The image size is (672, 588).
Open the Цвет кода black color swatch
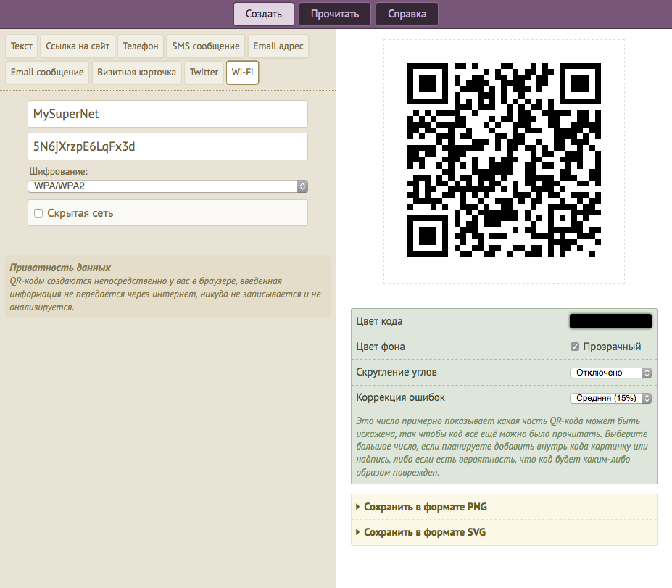(x=610, y=321)
